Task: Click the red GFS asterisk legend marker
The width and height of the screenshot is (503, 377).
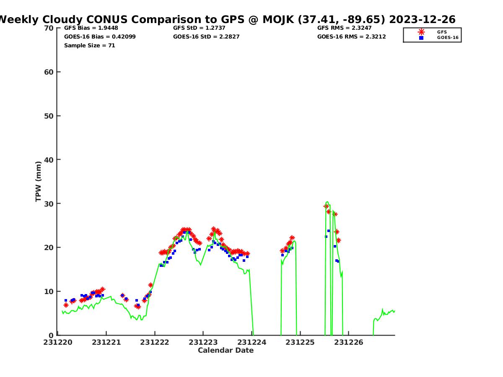Action: 421,32
